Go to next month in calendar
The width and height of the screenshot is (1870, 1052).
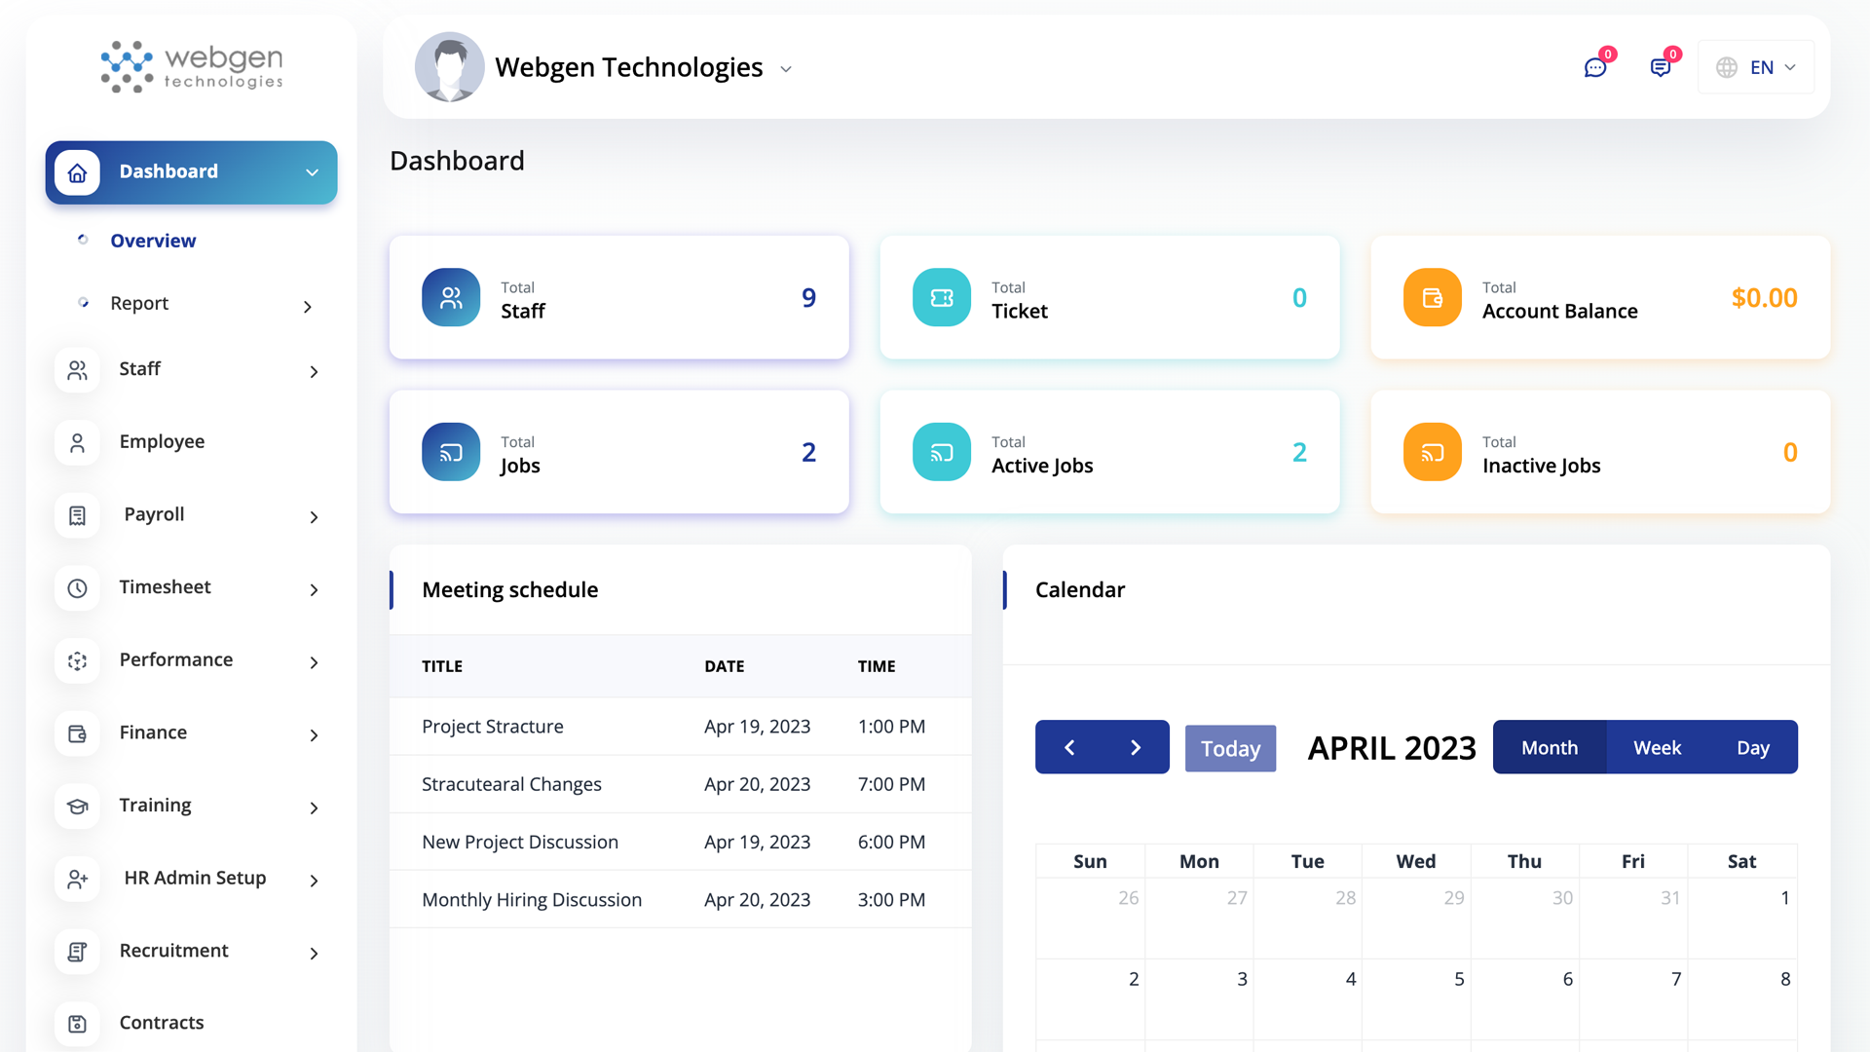click(1136, 748)
